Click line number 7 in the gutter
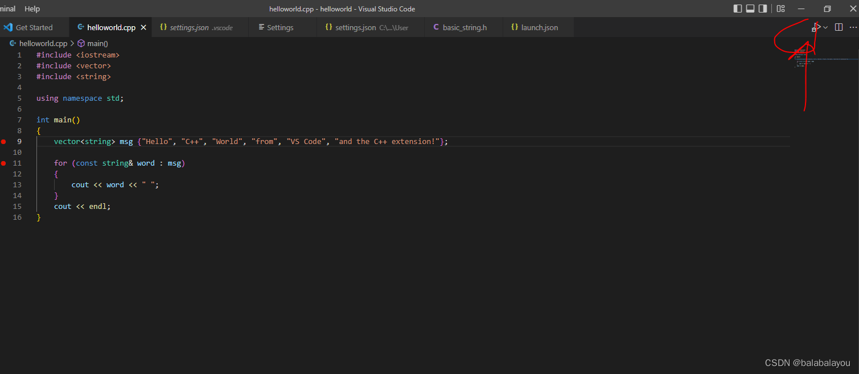The height and width of the screenshot is (374, 859). click(x=19, y=120)
